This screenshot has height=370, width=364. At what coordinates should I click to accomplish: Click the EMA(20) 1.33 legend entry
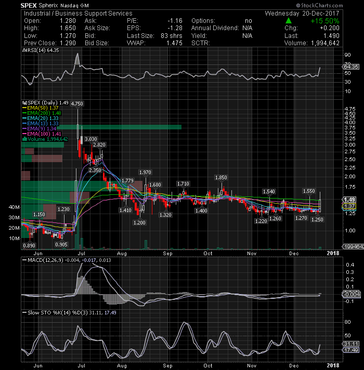coord(40,118)
